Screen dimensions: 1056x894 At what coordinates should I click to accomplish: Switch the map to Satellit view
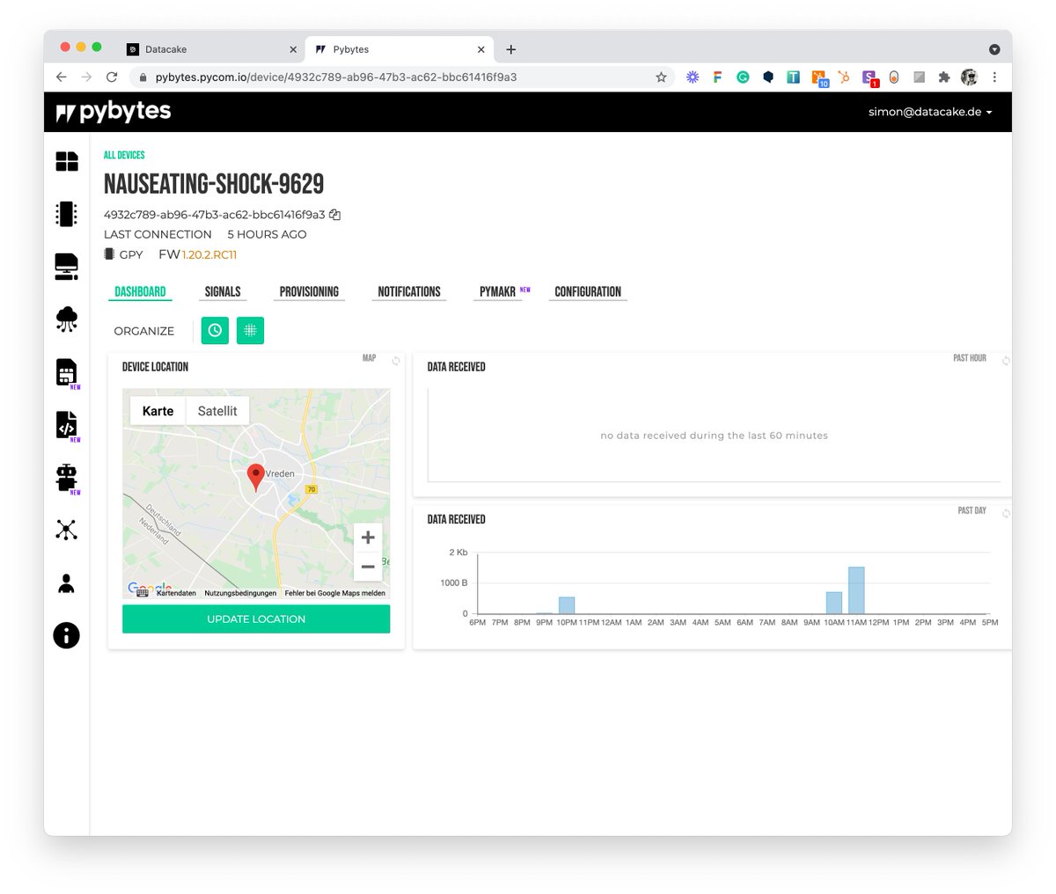point(216,411)
